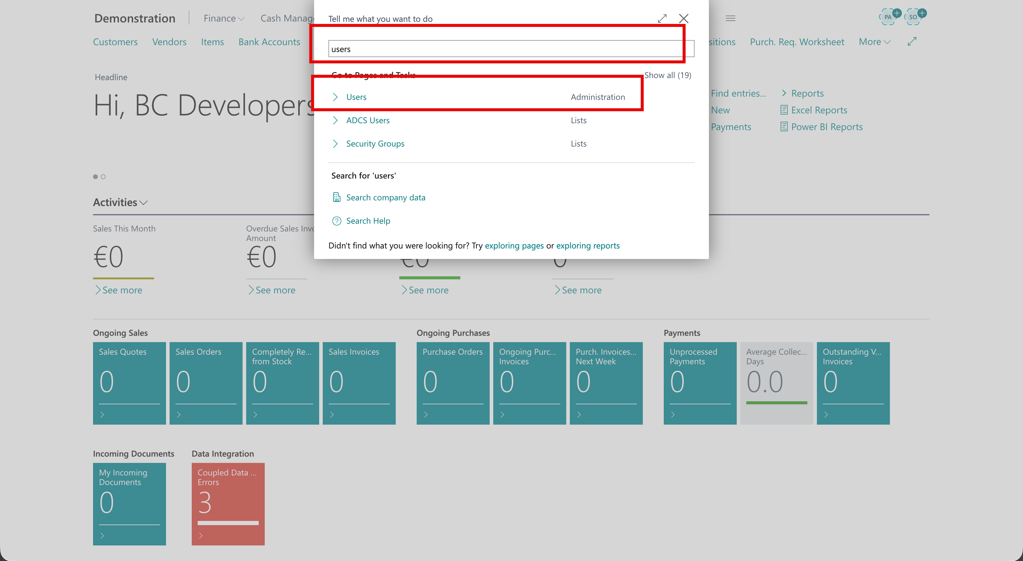The height and width of the screenshot is (561, 1023).
Task: Click the PA avatar icon
Action: click(x=887, y=17)
